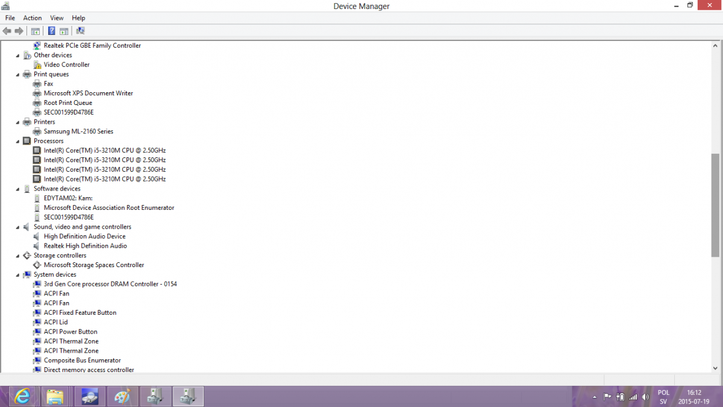Scan for hardware changes using the toolbar icon
The height and width of the screenshot is (407, 723).
coord(80,31)
